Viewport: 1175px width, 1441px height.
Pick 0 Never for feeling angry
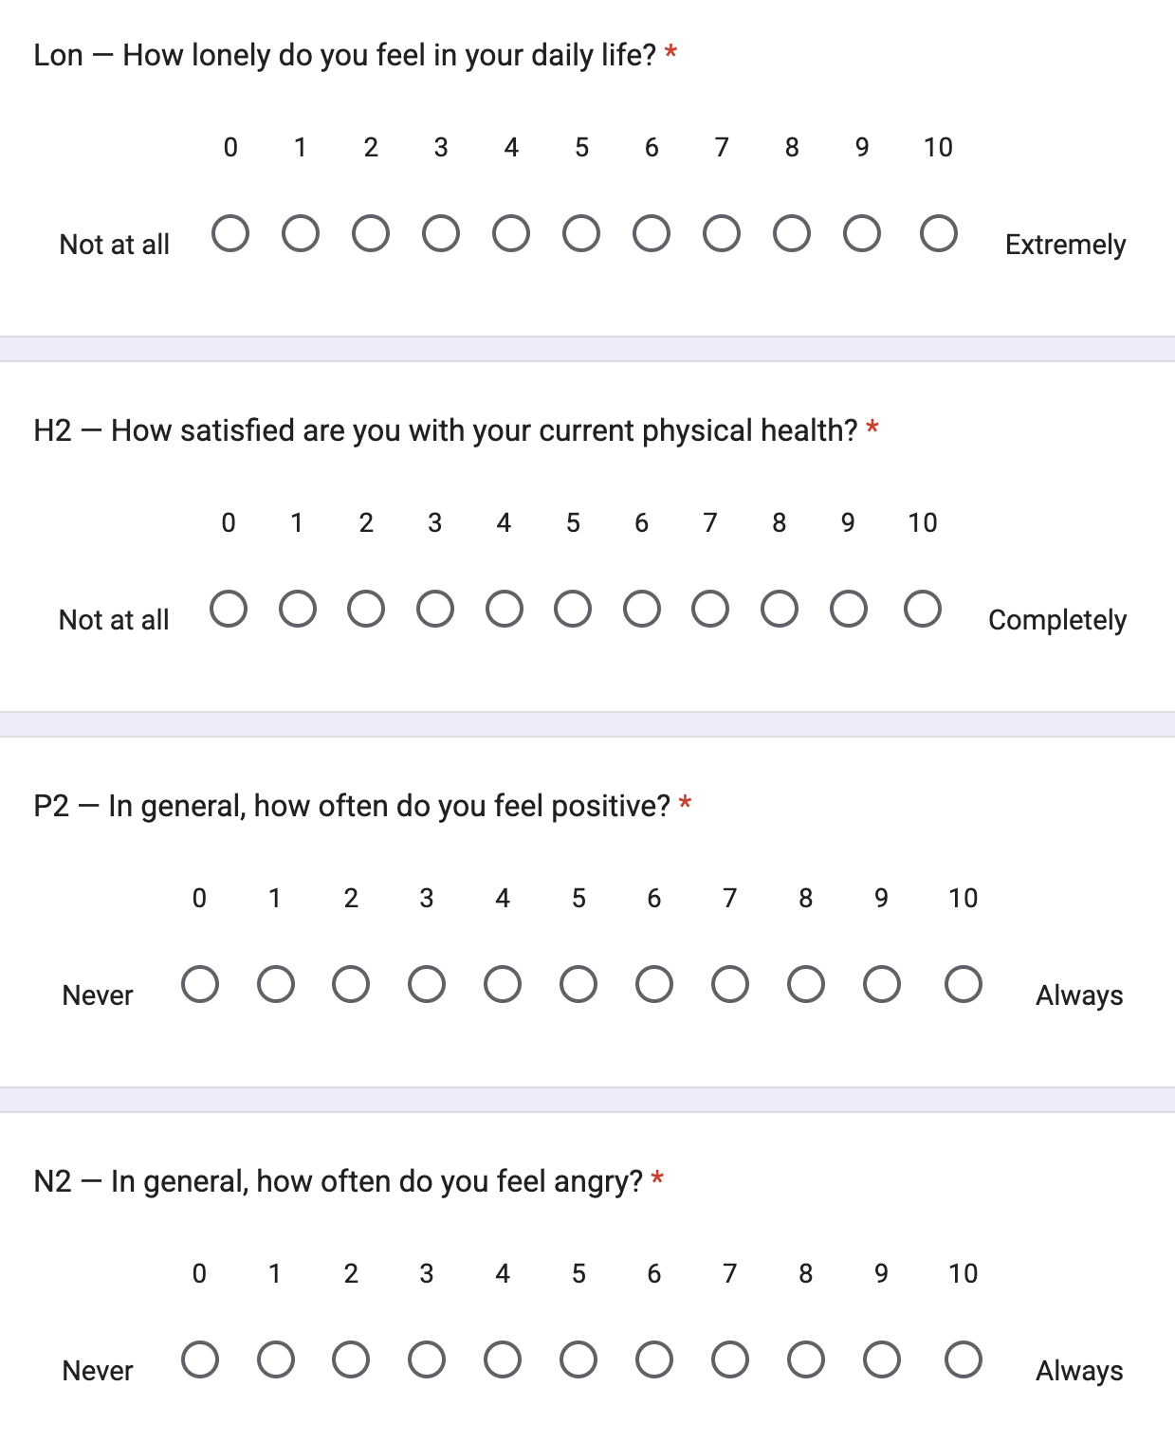coord(200,1359)
